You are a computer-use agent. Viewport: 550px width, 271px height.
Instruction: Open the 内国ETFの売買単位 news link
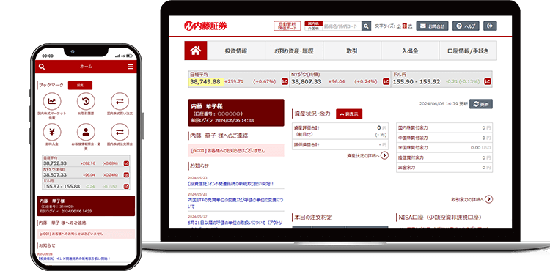tap(235, 204)
